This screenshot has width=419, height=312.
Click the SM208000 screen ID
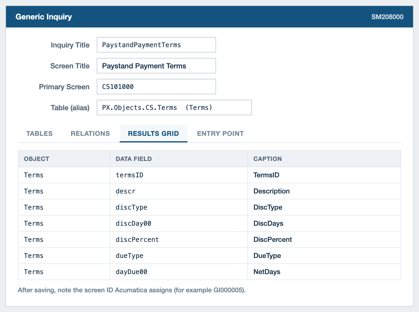(387, 17)
